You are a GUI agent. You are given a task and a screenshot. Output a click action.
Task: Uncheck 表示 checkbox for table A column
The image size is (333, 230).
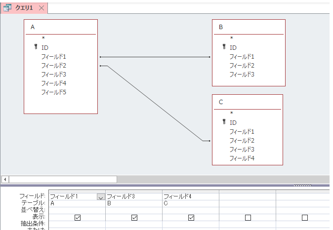coord(78,218)
